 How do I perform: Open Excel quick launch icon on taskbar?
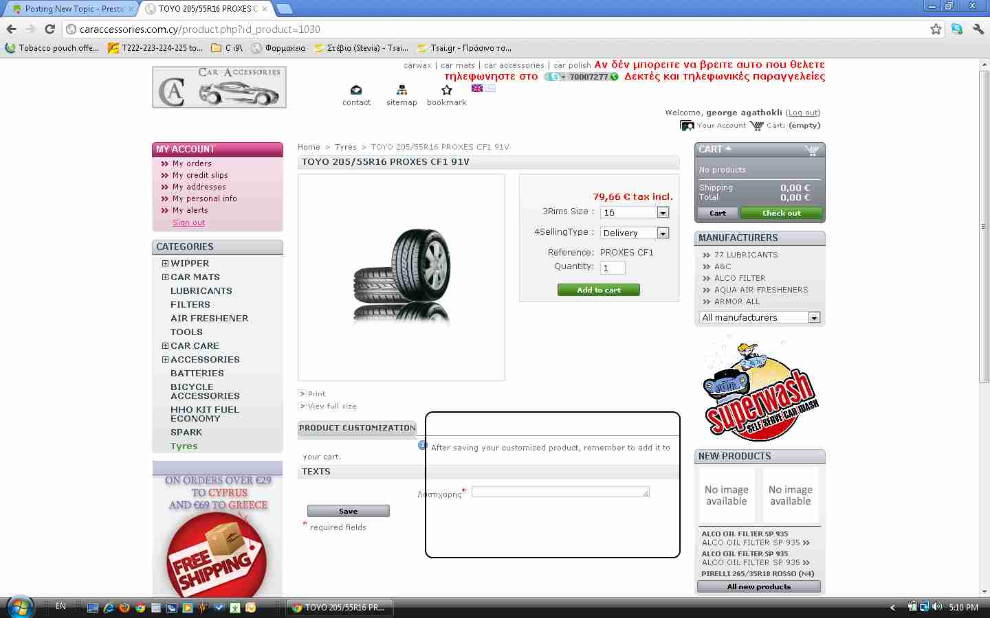(x=235, y=607)
